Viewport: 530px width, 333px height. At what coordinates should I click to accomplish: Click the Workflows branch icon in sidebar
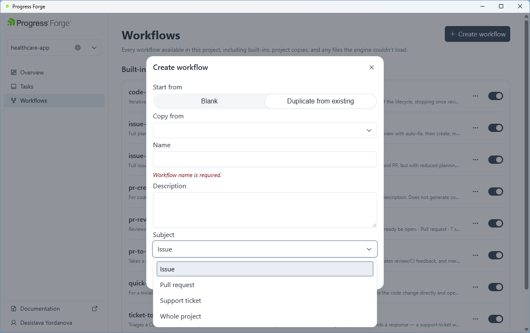click(14, 101)
